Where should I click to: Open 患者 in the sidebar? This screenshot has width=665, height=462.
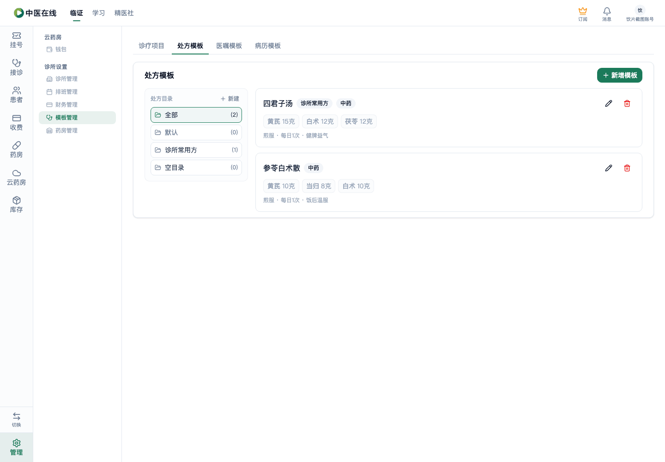[17, 95]
